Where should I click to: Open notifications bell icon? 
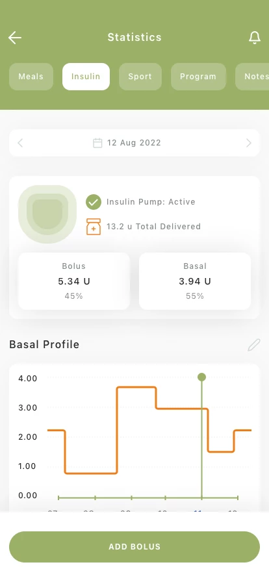click(x=255, y=38)
